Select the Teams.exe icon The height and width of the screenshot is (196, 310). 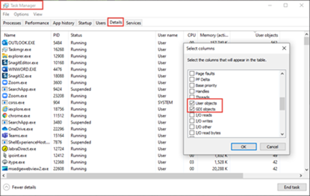[5, 136]
